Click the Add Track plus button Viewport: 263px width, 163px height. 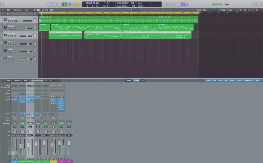point(3,14)
